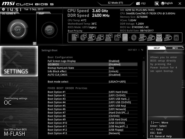The height and width of the screenshot is (139, 185).
Task: Open the BIOS search icon
Action: coord(157,4)
